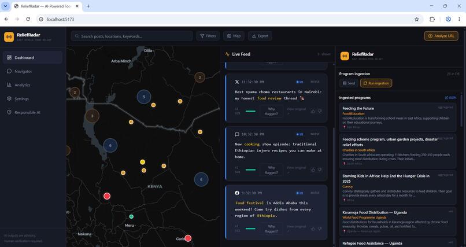Go back in the browser
Viewport: 466px width, 247px height.
coord(6,19)
